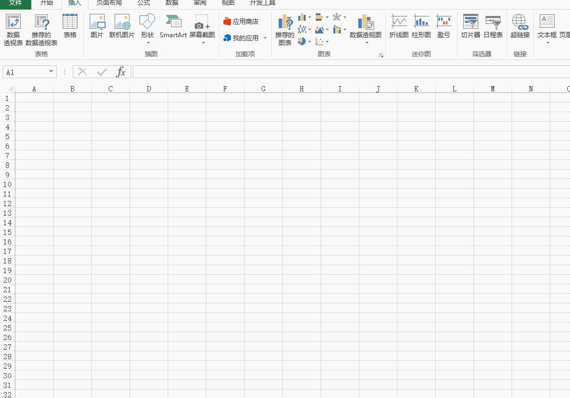Insert a Hyperlink (超链接)
Image resolution: width=570 pixels, height=398 pixels.
click(x=520, y=26)
